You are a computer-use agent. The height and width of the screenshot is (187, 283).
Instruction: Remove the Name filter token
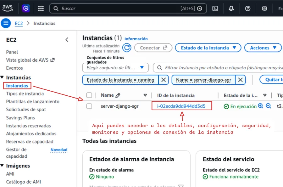pyautogui.click(x=241, y=80)
